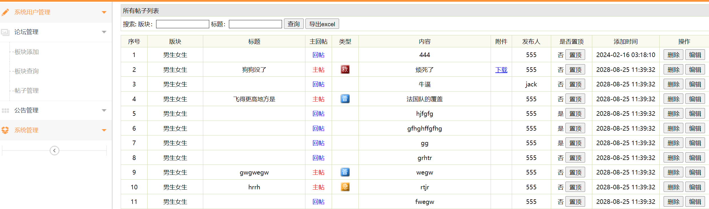Click the blue 普 type icon in row 4

pyautogui.click(x=345, y=99)
